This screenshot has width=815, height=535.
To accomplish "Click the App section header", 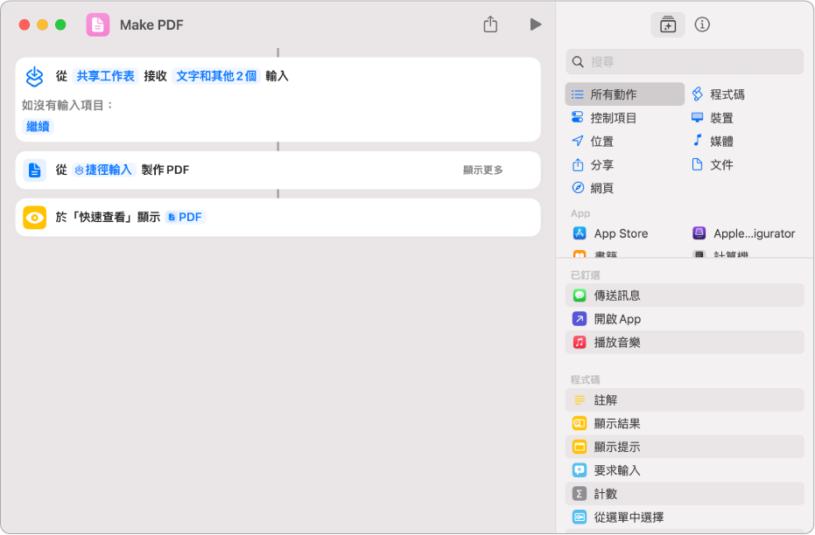I will [580, 213].
